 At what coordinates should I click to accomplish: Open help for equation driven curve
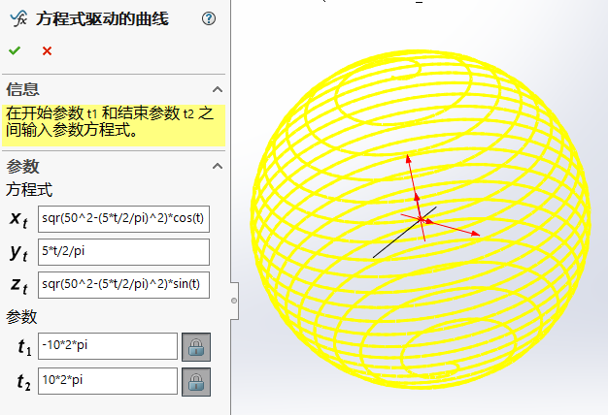[x=209, y=18]
